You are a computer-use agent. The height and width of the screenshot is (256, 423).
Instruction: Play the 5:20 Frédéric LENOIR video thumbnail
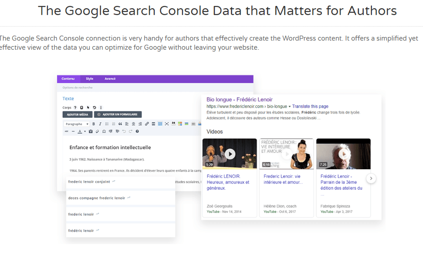pos(230,154)
